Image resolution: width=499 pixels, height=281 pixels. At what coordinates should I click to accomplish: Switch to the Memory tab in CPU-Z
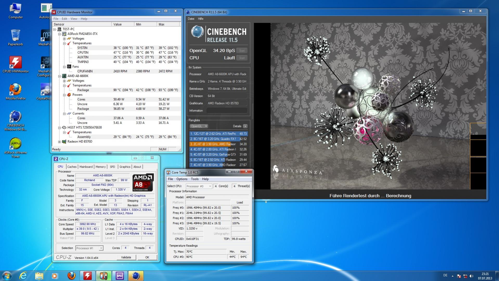[101, 167]
